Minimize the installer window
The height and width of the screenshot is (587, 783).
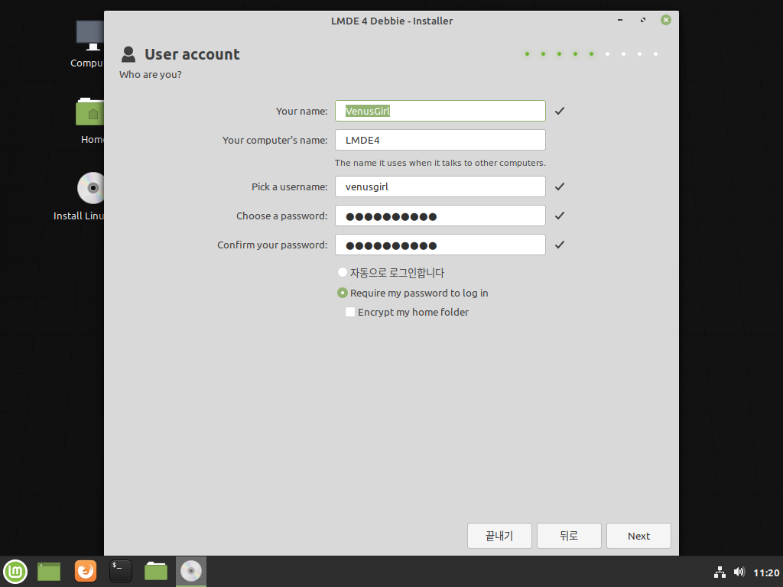[x=620, y=20]
